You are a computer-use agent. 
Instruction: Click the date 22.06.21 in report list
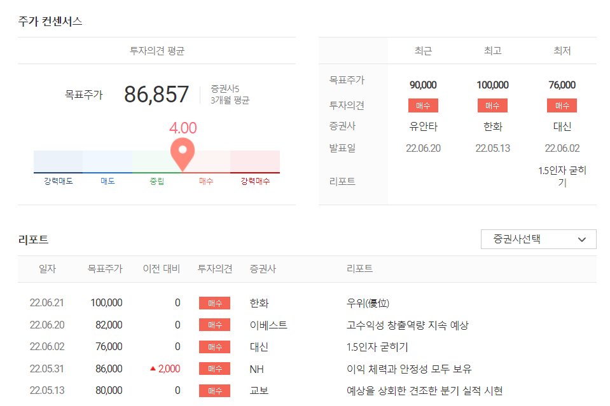pos(46,302)
